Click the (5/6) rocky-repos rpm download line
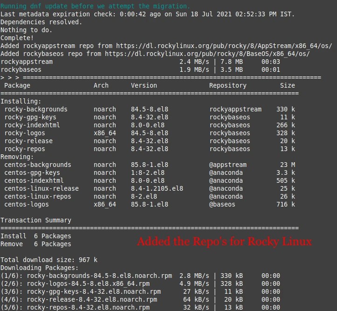Screen dimensions: 337x311 140,307
